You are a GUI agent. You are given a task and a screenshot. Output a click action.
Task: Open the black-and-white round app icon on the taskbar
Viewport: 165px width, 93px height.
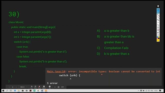point(42,91)
